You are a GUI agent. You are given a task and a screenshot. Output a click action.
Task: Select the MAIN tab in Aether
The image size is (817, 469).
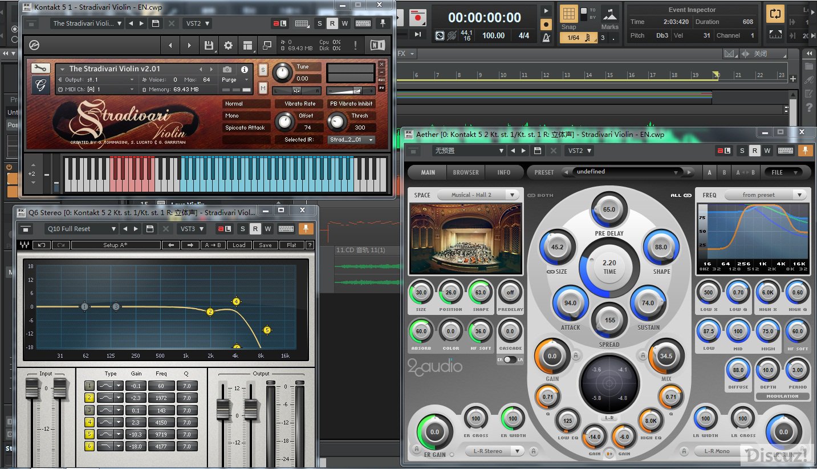point(428,172)
